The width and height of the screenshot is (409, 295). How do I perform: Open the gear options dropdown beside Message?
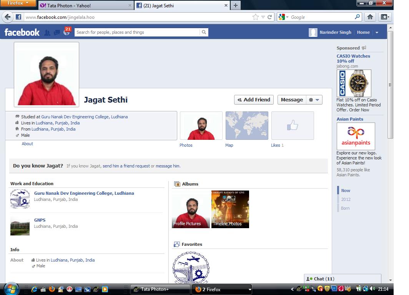[x=314, y=100]
